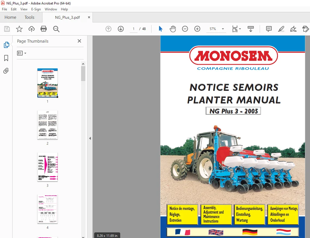Open the zoom percentage dropdown
Screen dimensions: 310x238
click(223, 29)
